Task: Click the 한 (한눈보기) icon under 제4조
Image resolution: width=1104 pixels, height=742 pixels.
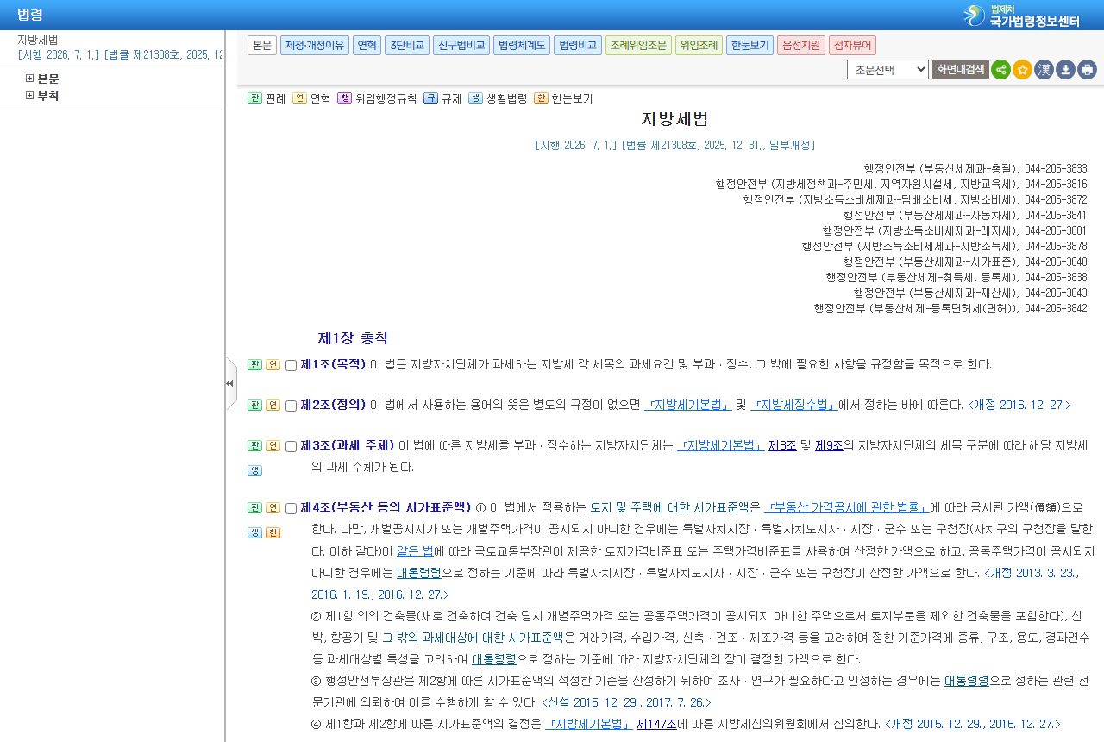Action: pos(273,532)
